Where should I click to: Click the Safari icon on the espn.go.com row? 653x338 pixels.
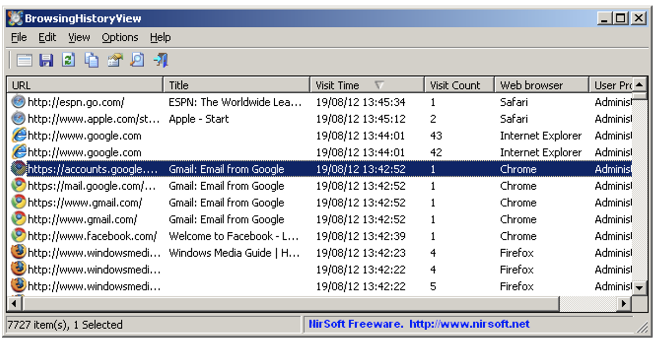(x=18, y=102)
